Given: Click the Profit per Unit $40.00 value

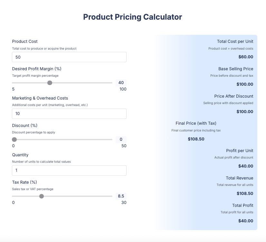Looking at the screenshot, I should pyautogui.click(x=246, y=166).
